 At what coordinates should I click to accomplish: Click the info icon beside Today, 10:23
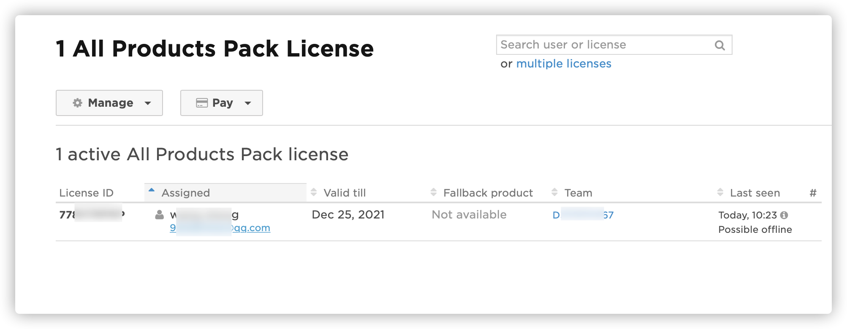click(784, 215)
